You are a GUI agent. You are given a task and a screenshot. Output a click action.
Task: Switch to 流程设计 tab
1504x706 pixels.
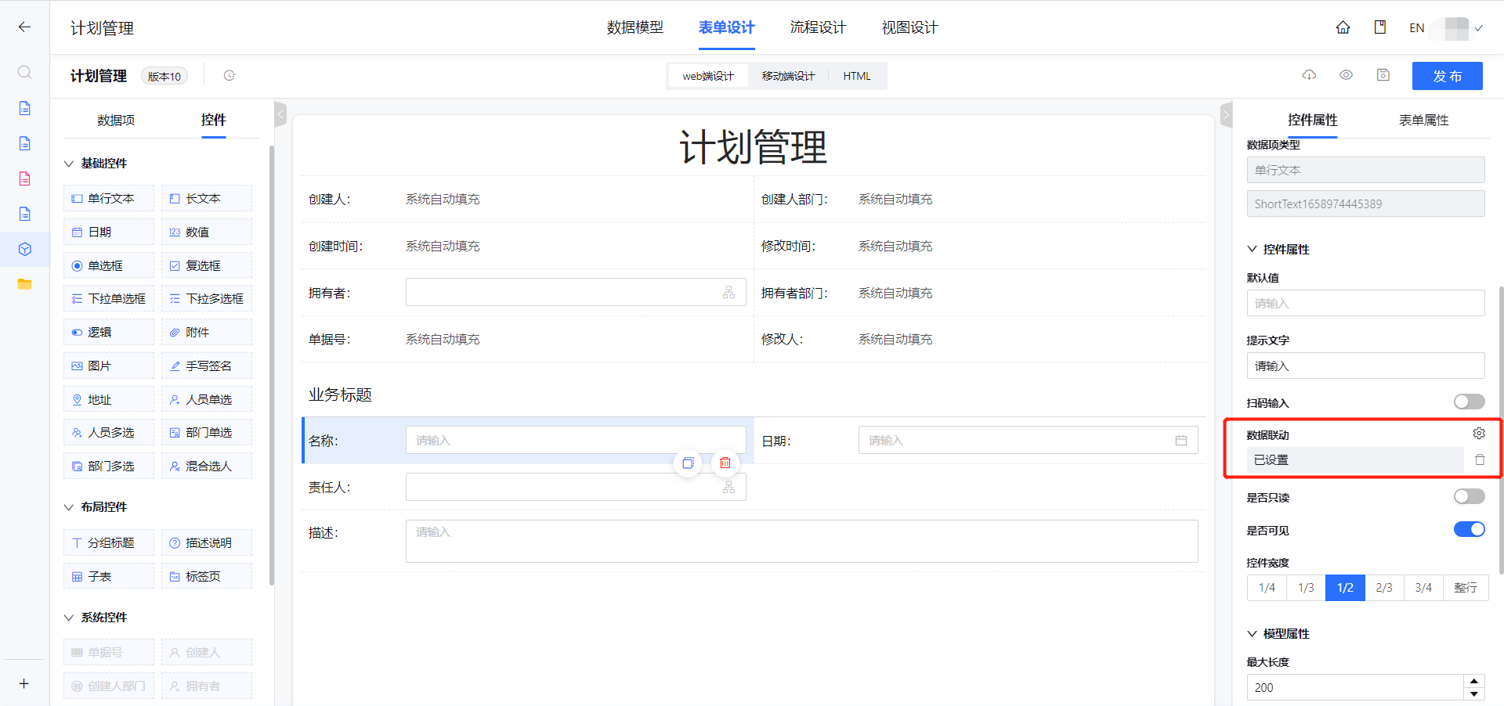818,27
